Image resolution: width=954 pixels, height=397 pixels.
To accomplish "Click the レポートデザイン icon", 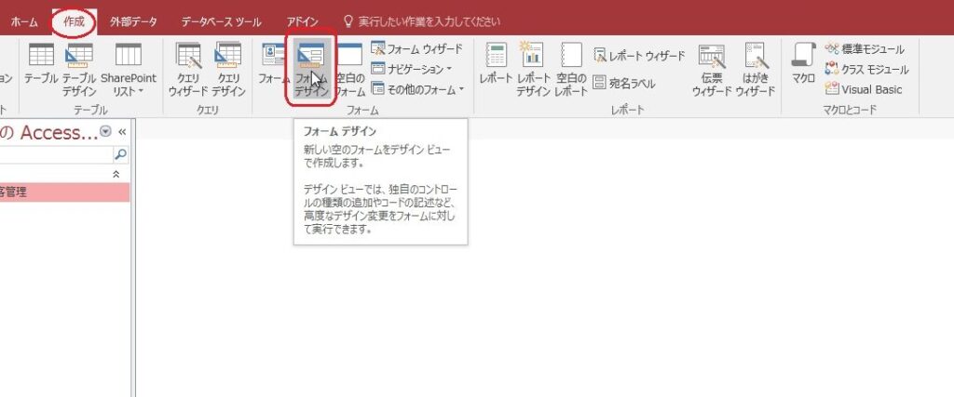I will coord(534,69).
